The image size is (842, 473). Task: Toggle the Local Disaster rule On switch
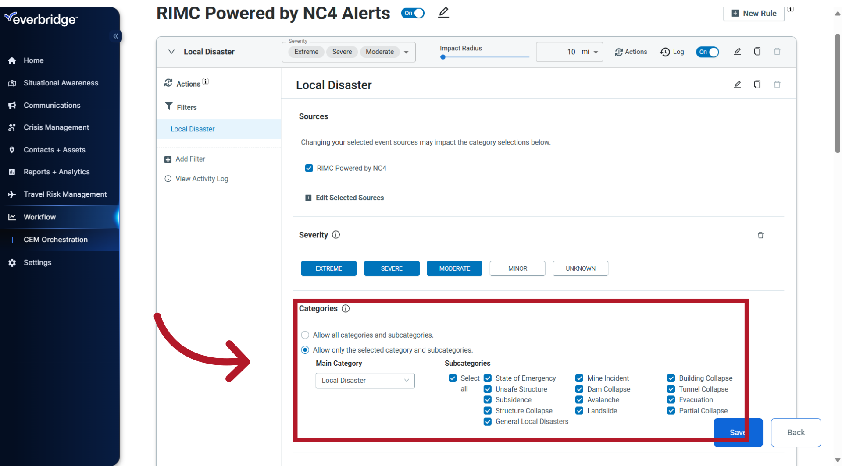pos(707,52)
